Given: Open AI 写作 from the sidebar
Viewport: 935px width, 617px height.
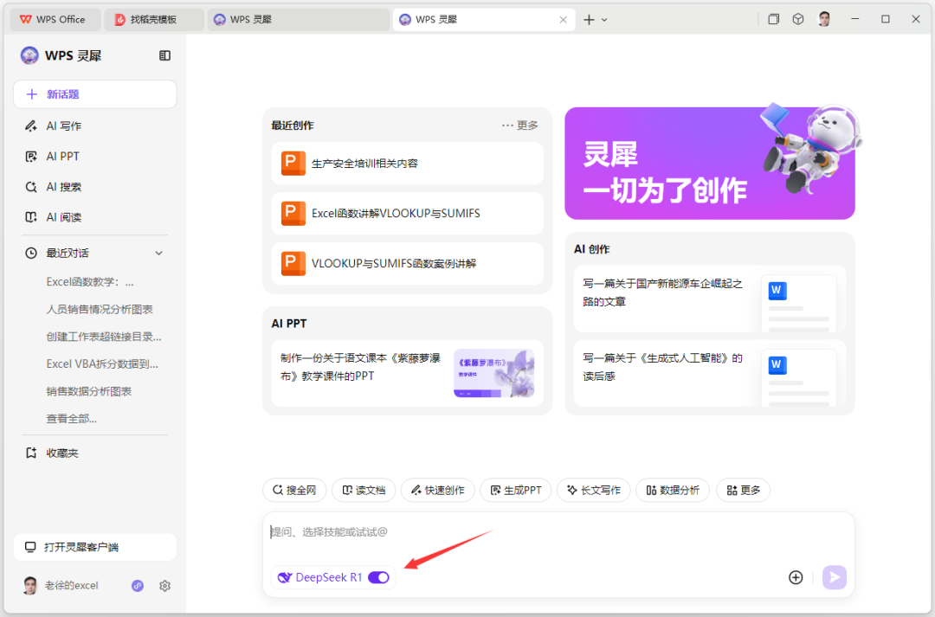Looking at the screenshot, I should click(64, 125).
